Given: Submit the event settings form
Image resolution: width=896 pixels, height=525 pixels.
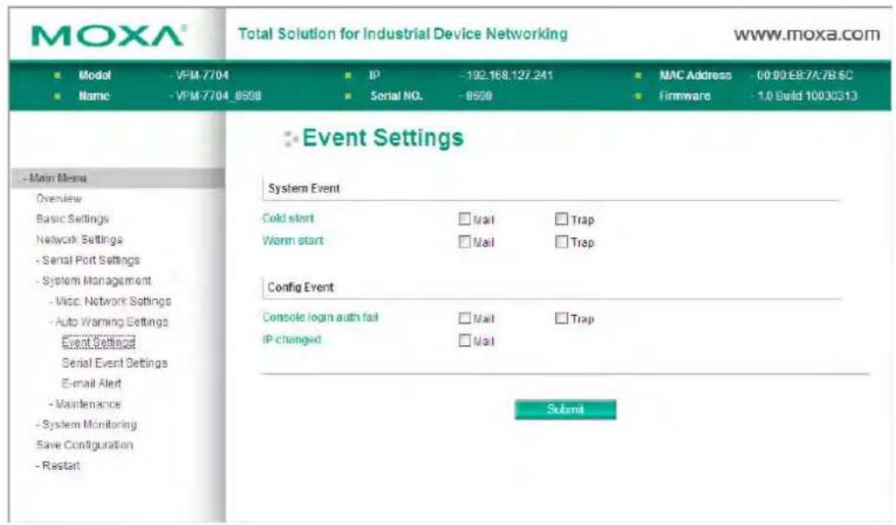Looking at the screenshot, I should (565, 410).
